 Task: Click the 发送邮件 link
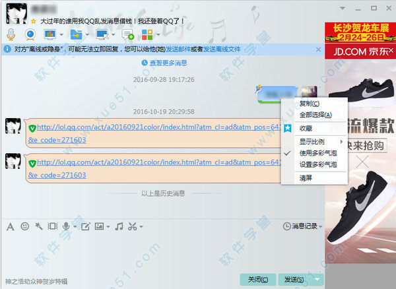point(178,49)
